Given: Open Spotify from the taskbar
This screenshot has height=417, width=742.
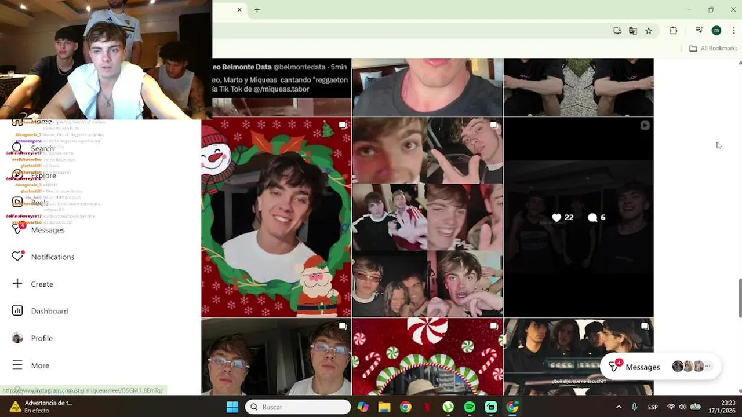Looking at the screenshot, I should pos(470,407).
